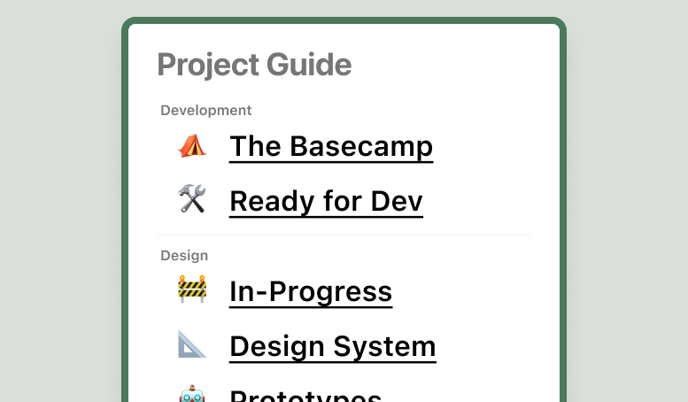Click the robot icon beside Prototypes
This screenshot has height=402, width=688.
pyautogui.click(x=191, y=396)
